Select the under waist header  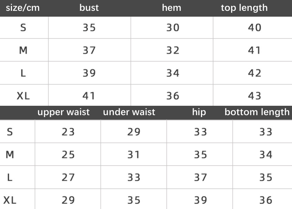click(129, 112)
